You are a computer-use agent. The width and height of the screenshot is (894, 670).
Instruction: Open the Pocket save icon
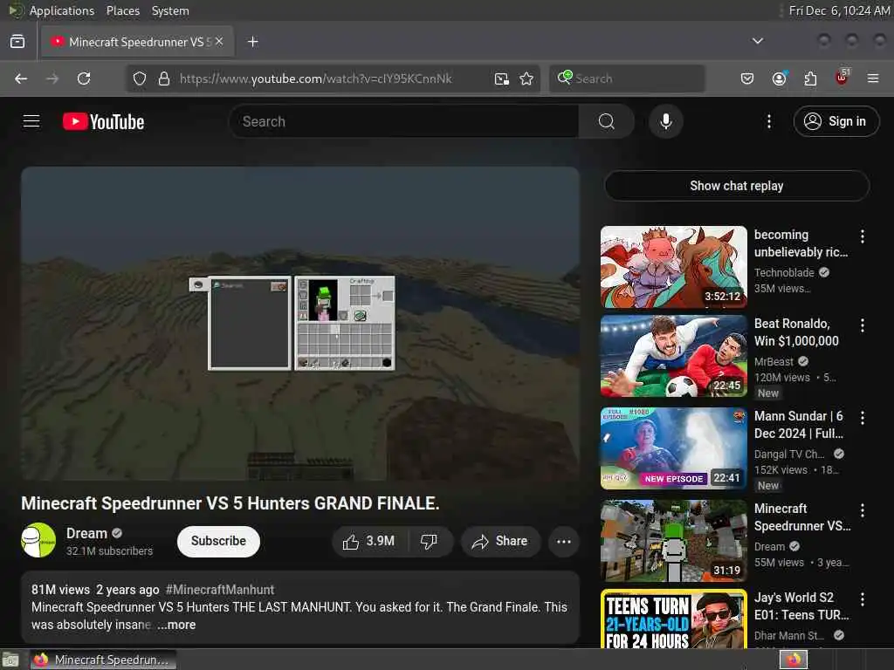(x=747, y=79)
